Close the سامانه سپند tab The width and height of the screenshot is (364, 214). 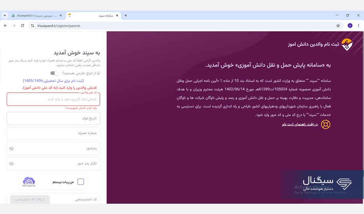tap(117, 15)
